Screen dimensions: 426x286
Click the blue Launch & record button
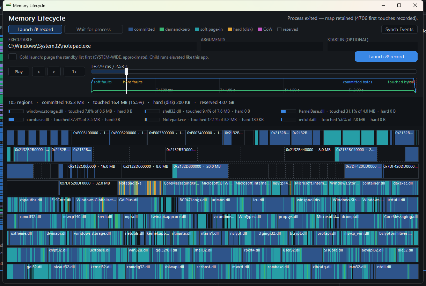click(386, 57)
